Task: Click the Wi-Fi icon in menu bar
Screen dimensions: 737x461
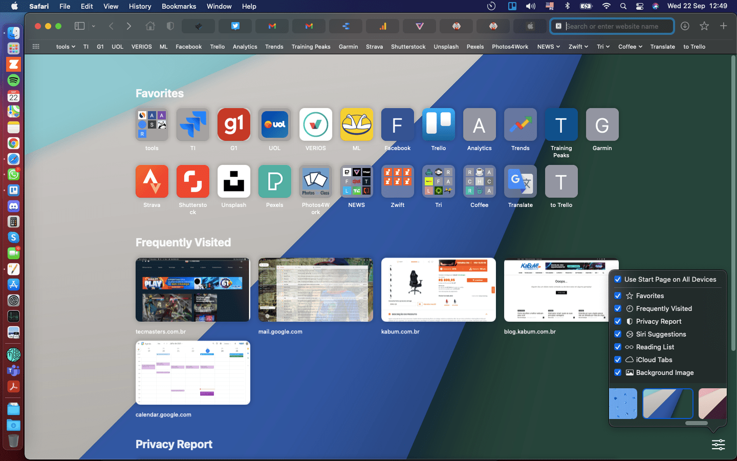Action: 606,6
